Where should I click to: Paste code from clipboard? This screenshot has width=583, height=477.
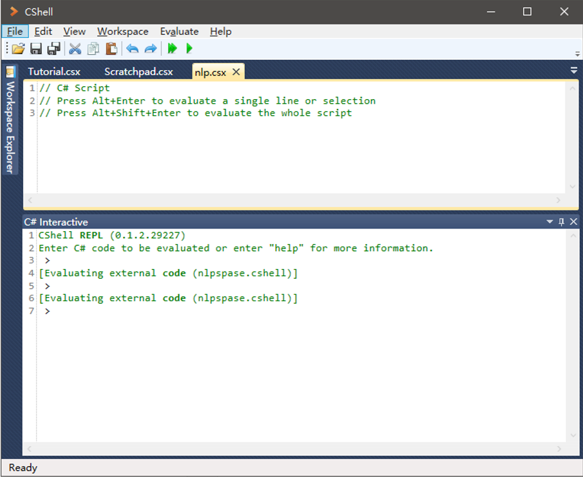click(111, 48)
